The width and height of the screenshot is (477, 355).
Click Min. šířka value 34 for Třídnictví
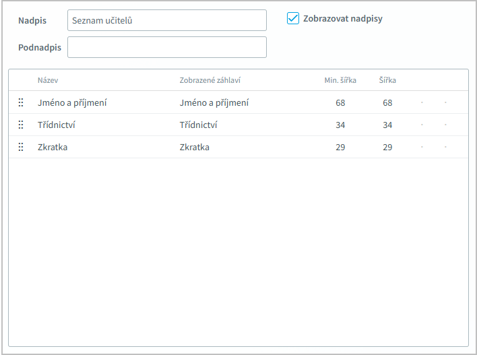(x=340, y=125)
